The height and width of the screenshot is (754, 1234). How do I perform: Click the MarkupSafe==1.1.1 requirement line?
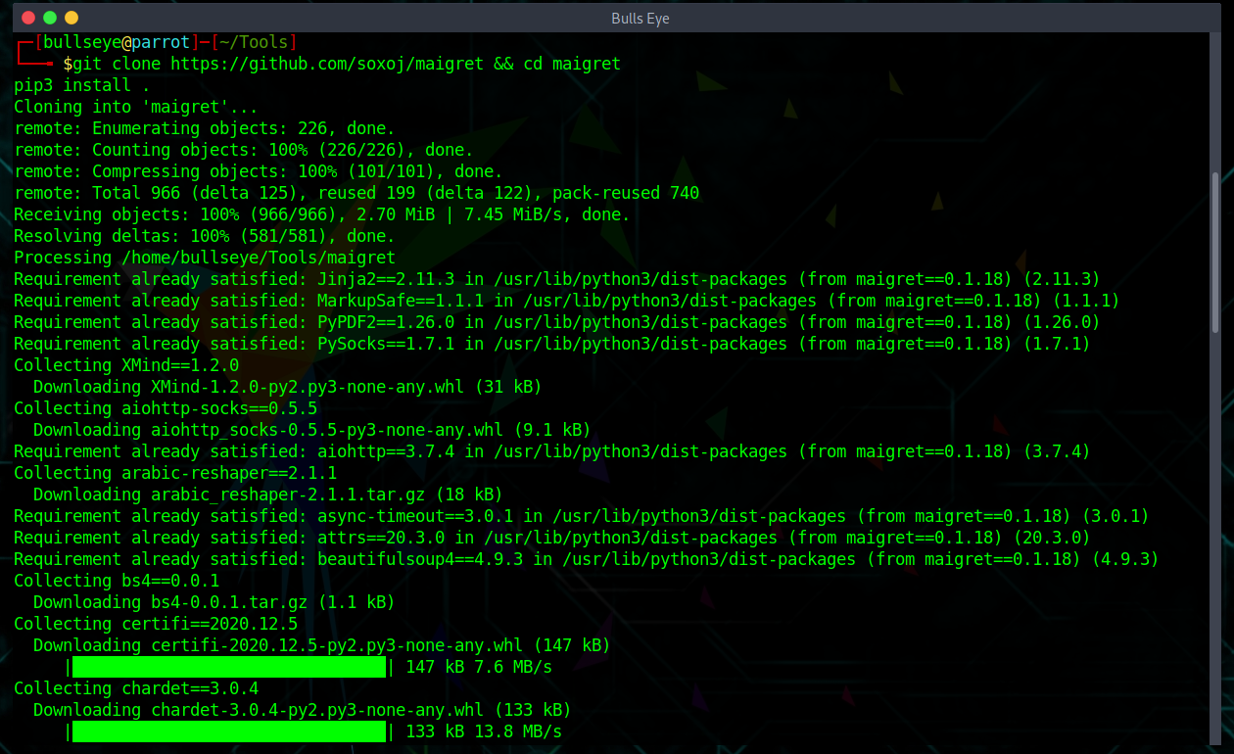[x=567, y=302]
